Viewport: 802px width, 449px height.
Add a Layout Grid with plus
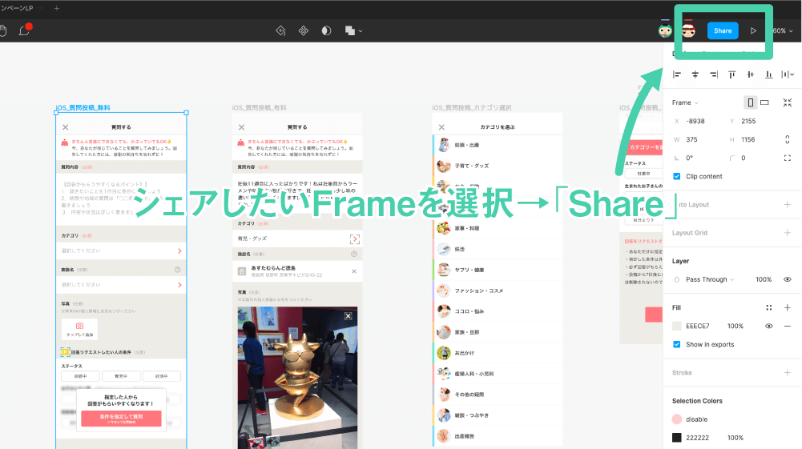click(x=787, y=232)
